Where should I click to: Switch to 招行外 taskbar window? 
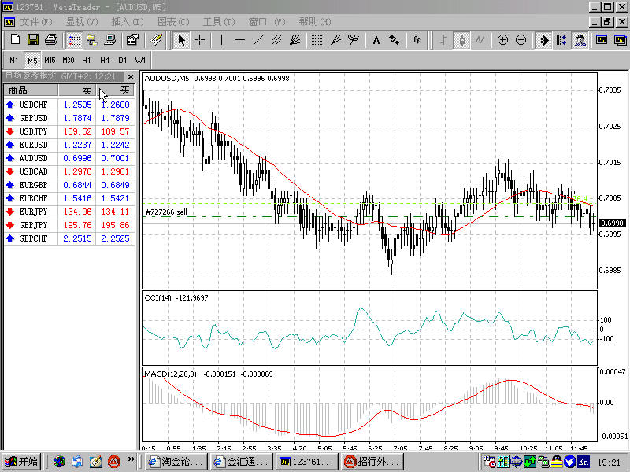(x=372, y=462)
